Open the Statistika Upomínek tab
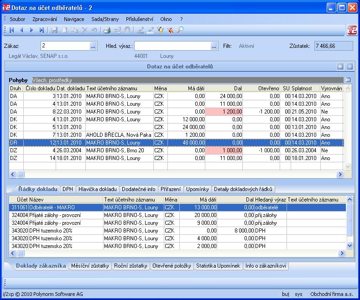 (x=218, y=266)
